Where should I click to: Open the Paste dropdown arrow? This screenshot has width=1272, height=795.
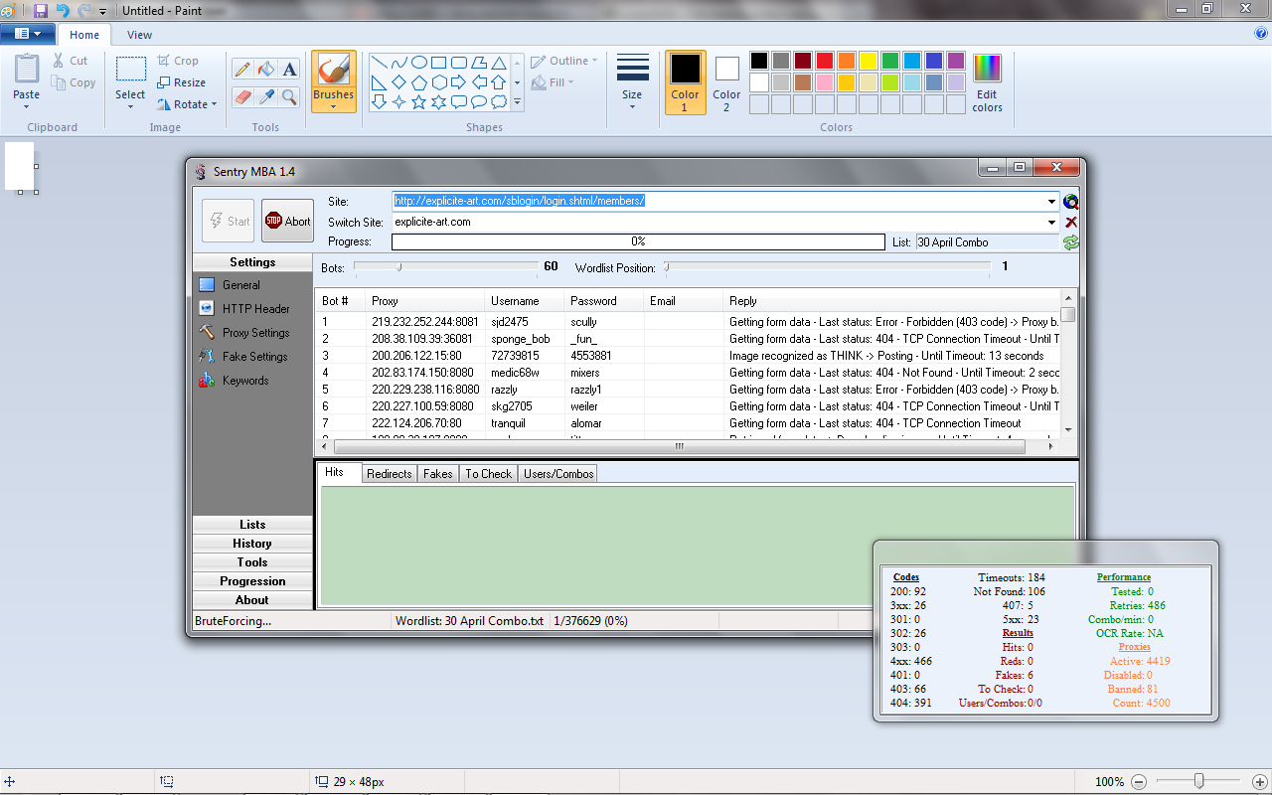tap(27, 107)
